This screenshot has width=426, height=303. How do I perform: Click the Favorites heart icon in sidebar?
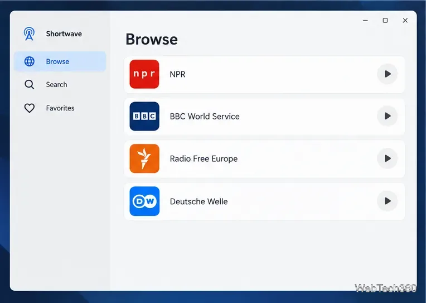pos(30,108)
